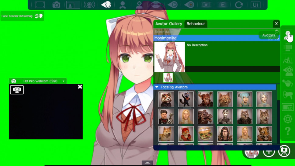Take a snapshot with camera icon

(x=56, y=5)
